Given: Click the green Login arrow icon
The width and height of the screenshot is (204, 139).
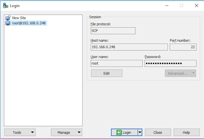Looking at the screenshot, I should point(119,132).
